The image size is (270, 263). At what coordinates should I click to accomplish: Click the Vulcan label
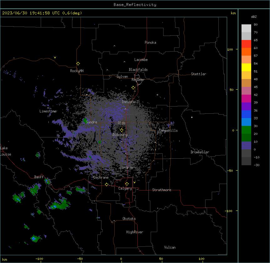(x=170, y=247)
